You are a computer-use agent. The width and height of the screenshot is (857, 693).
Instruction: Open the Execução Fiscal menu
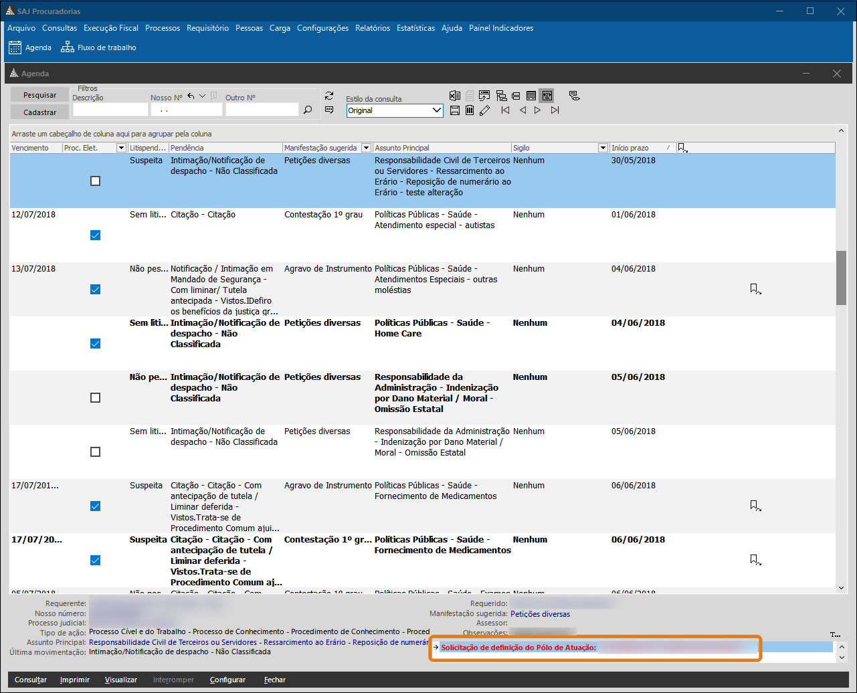tap(111, 28)
